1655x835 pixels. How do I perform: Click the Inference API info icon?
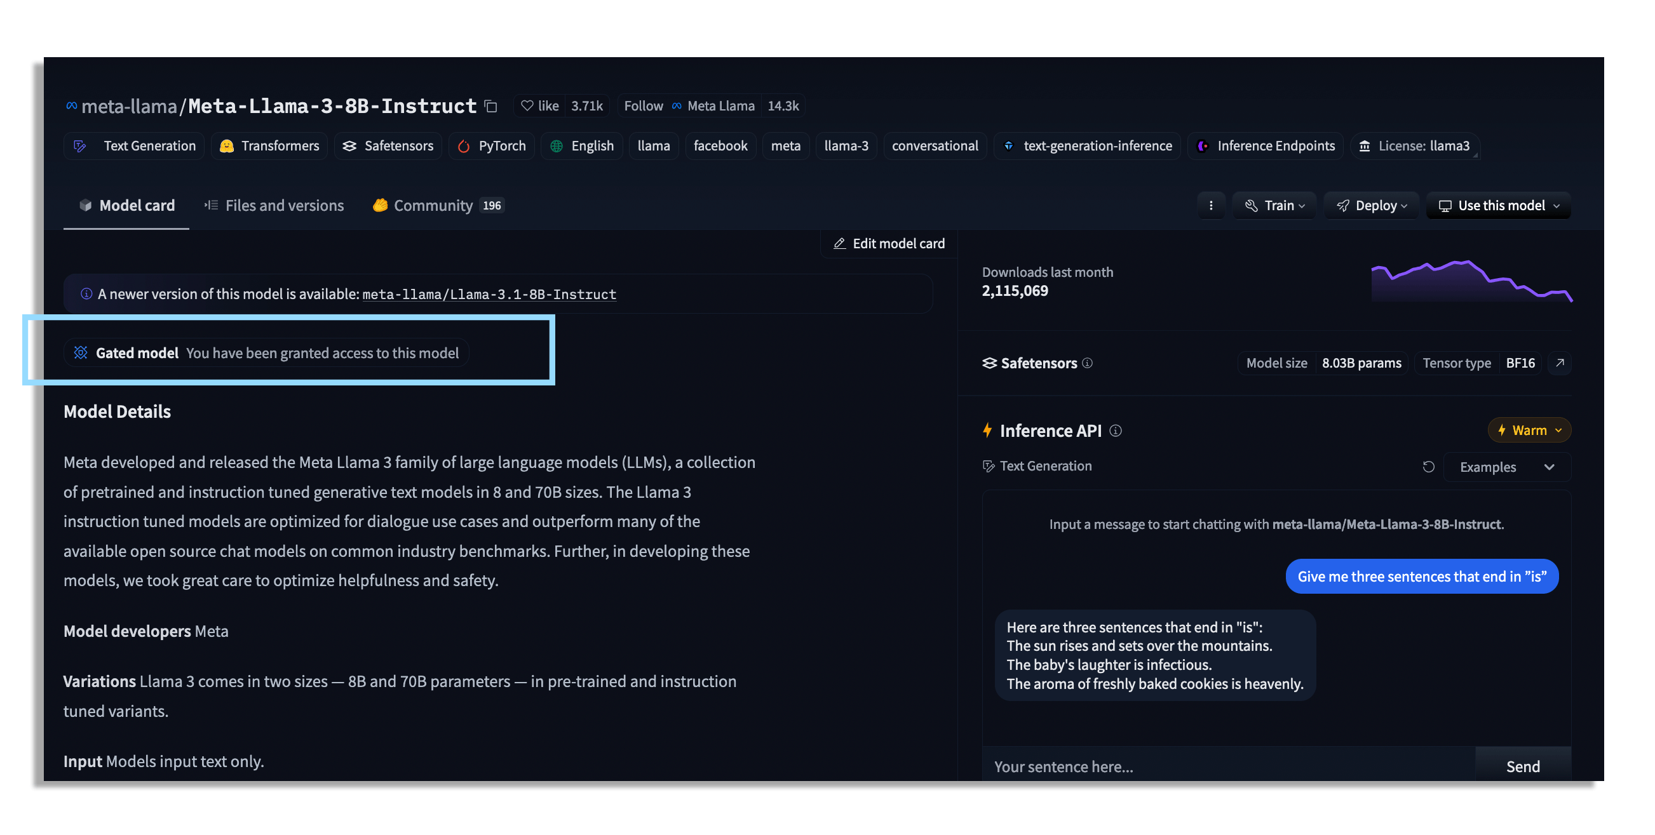(x=1116, y=431)
